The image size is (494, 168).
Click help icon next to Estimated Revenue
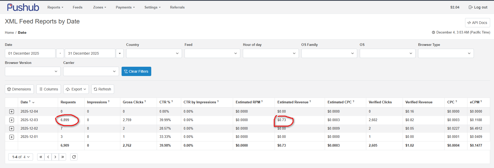(310, 102)
